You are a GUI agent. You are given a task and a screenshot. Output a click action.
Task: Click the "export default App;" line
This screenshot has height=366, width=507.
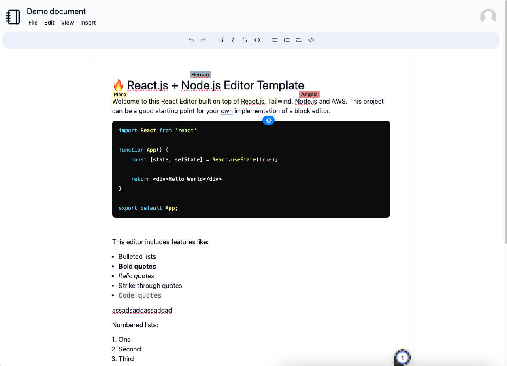pos(148,208)
